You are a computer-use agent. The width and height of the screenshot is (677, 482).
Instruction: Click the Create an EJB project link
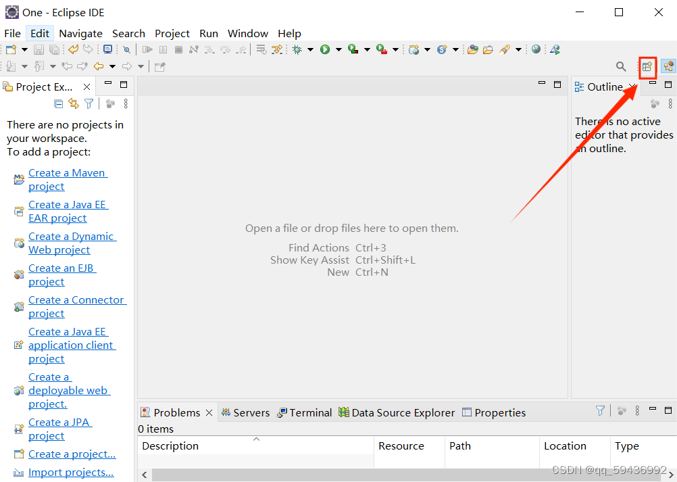(x=61, y=274)
